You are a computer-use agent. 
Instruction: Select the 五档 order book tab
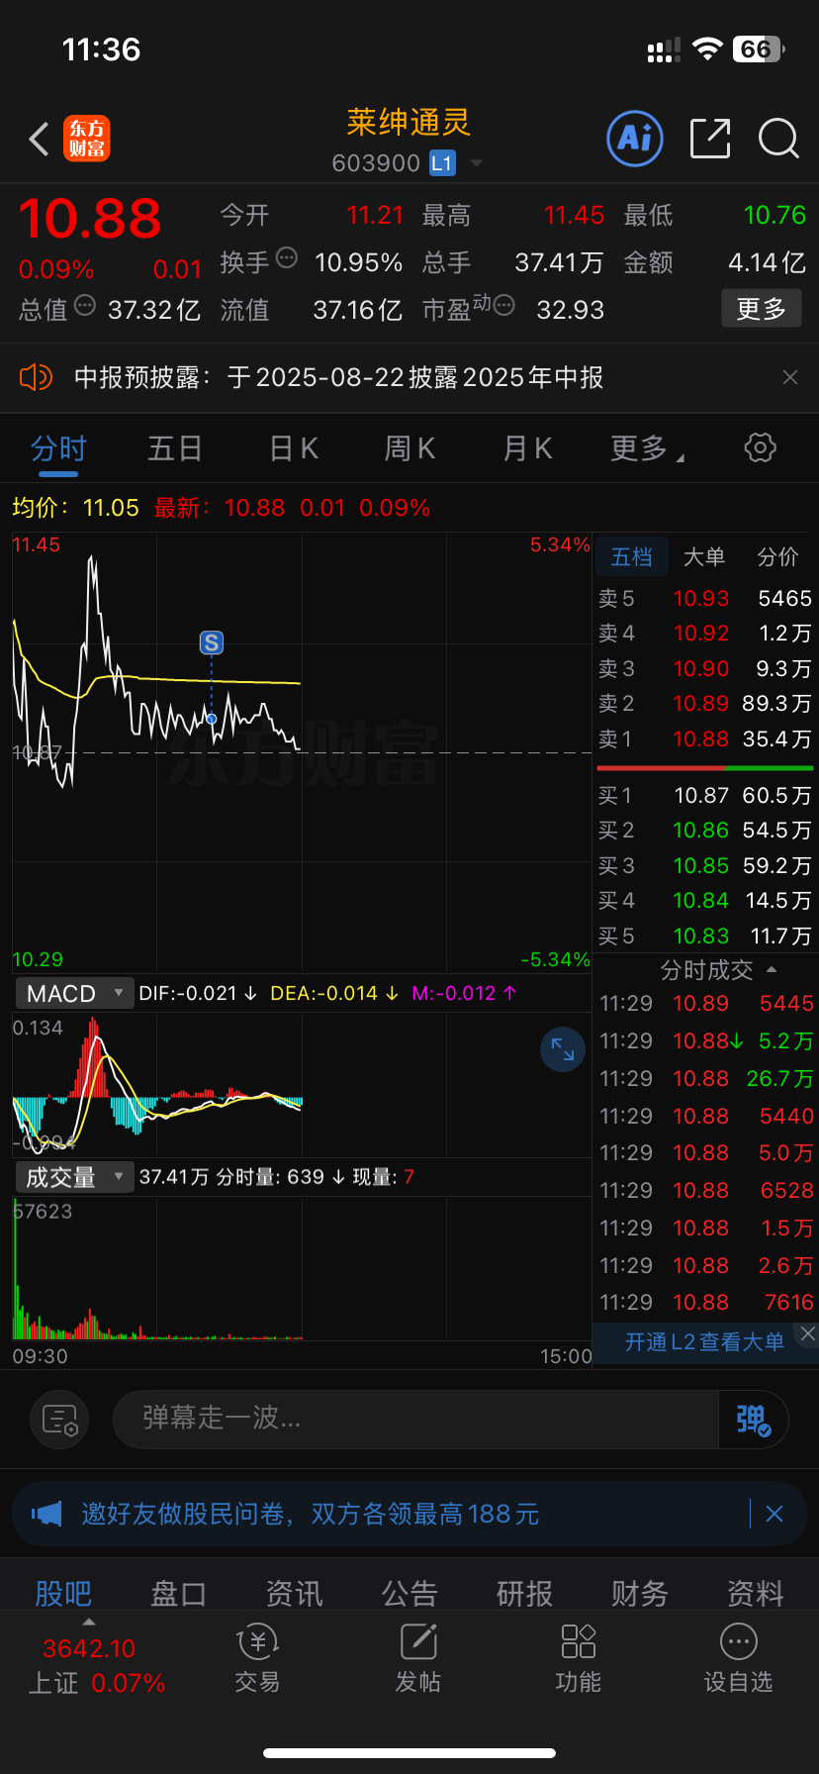pyautogui.click(x=631, y=557)
